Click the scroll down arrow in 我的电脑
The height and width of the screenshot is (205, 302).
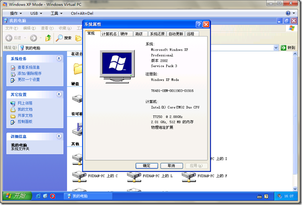click(x=295, y=189)
